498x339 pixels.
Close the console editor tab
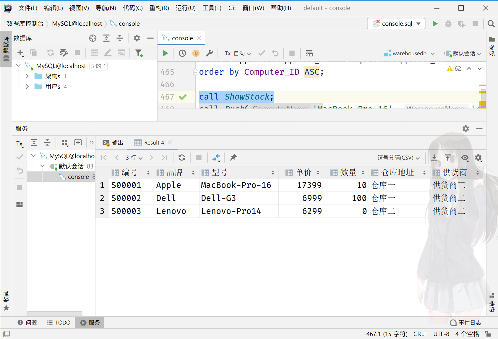point(199,38)
